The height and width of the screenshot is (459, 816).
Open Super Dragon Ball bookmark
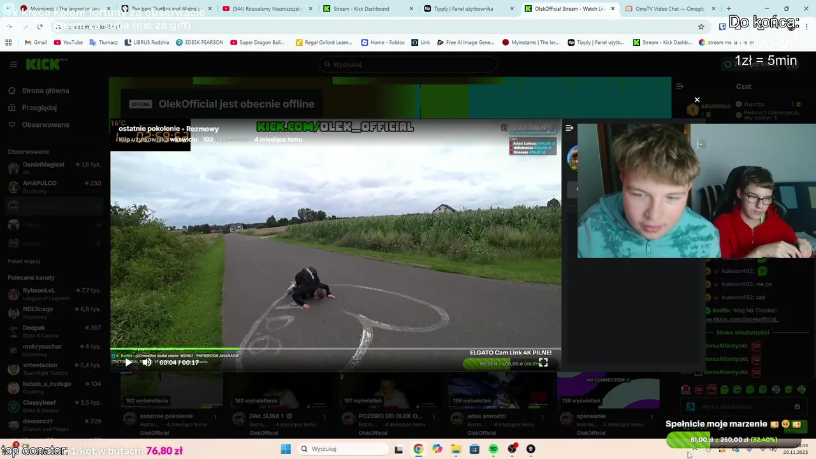[x=257, y=42]
